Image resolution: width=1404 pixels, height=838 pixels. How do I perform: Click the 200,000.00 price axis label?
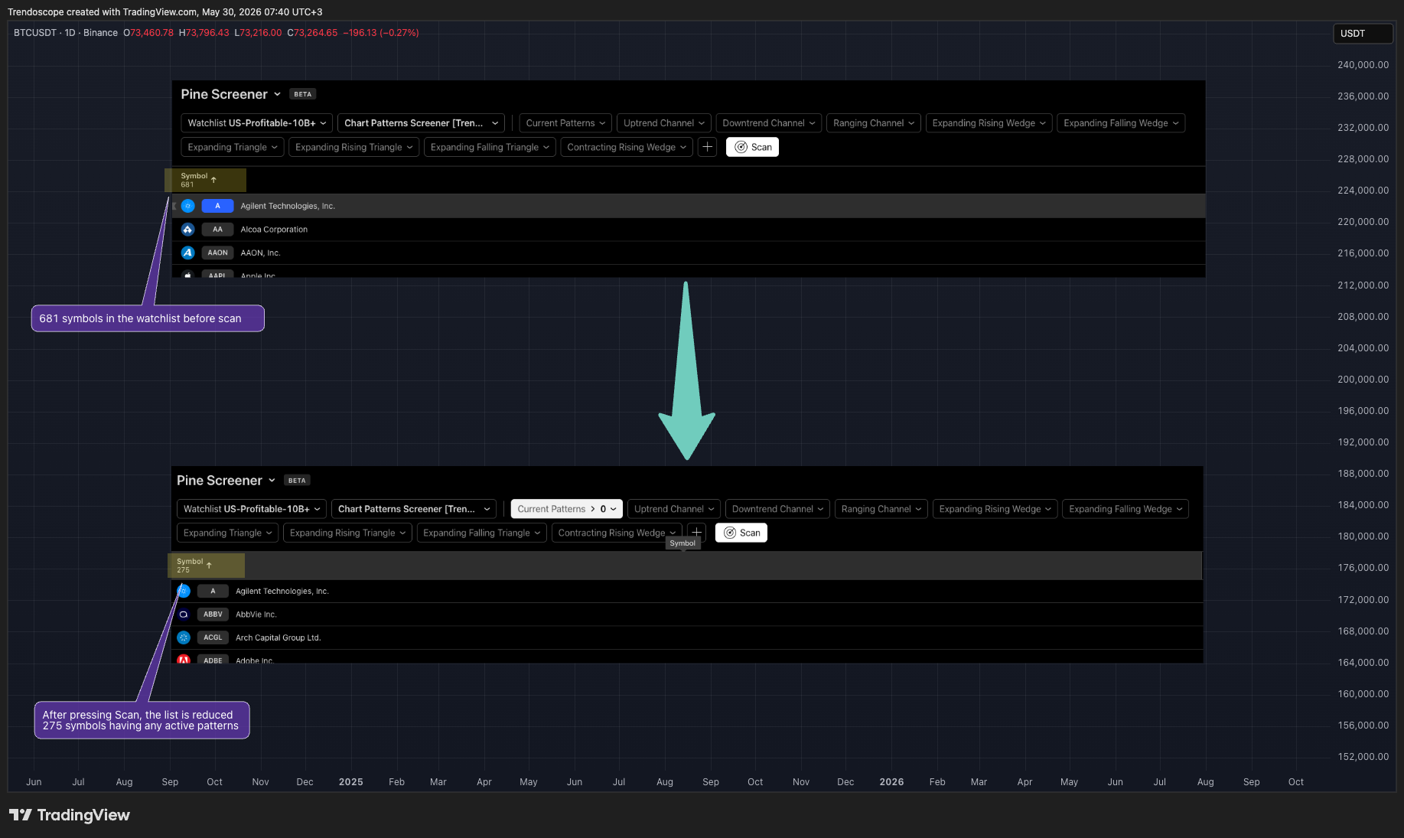point(1363,380)
